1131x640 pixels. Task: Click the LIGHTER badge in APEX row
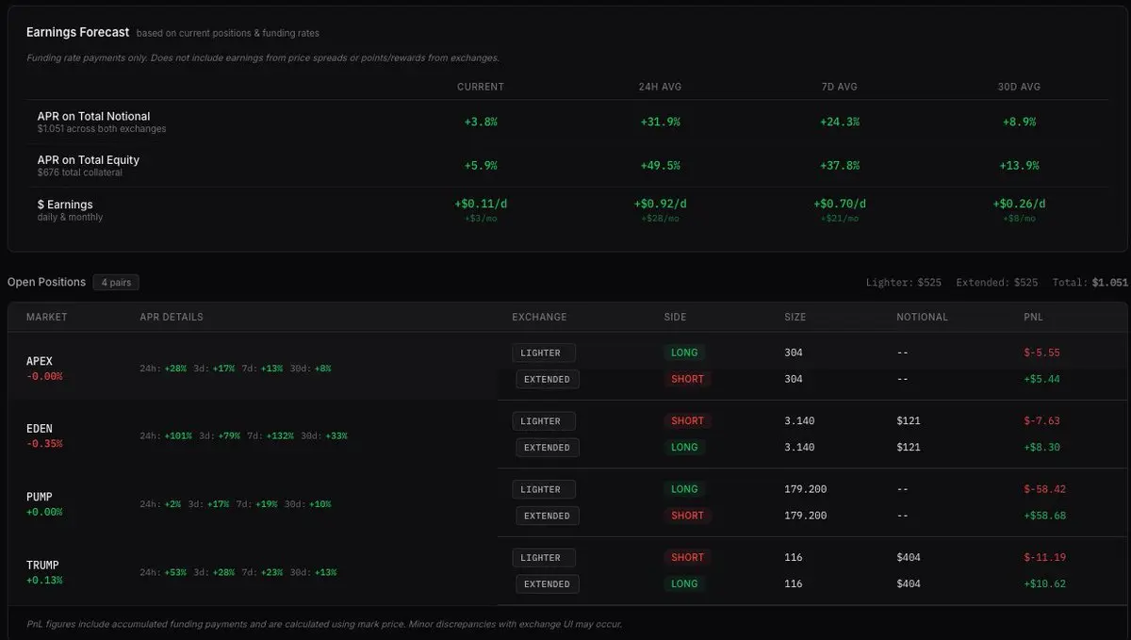pyautogui.click(x=544, y=353)
